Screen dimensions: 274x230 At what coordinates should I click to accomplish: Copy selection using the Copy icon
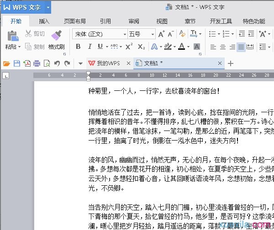click(28, 47)
